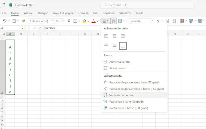Screen dimensions: 206x129
Task: Expand the font color dropdown arrow
Action: click(x=98, y=21)
